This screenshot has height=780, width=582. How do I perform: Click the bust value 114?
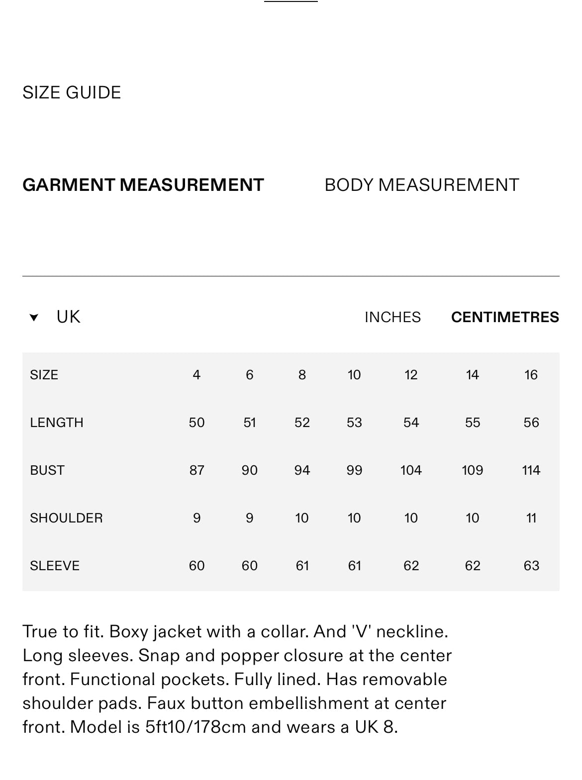point(531,470)
